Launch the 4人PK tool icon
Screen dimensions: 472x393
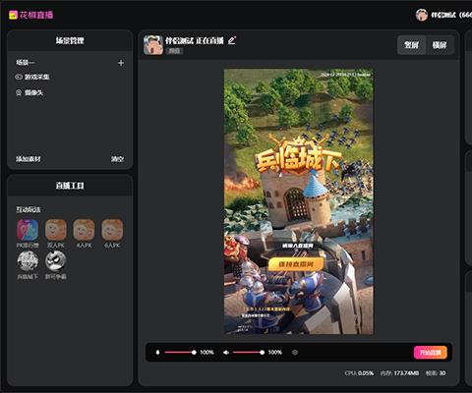[x=84, y=230]
